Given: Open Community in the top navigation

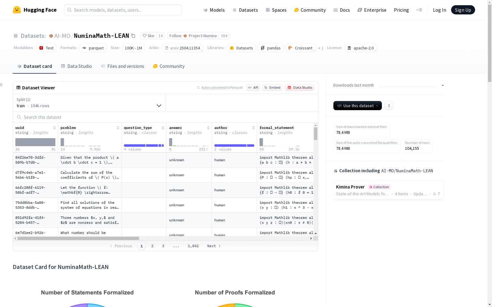Looking at the screenshot, I should click(310, 10).
